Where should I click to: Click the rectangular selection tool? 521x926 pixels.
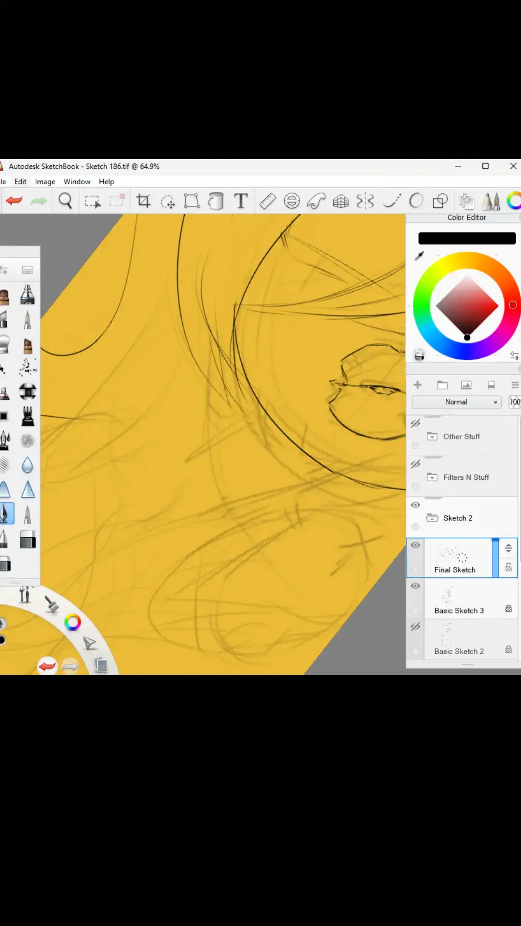pyautogui.click(x=92, y=201)
